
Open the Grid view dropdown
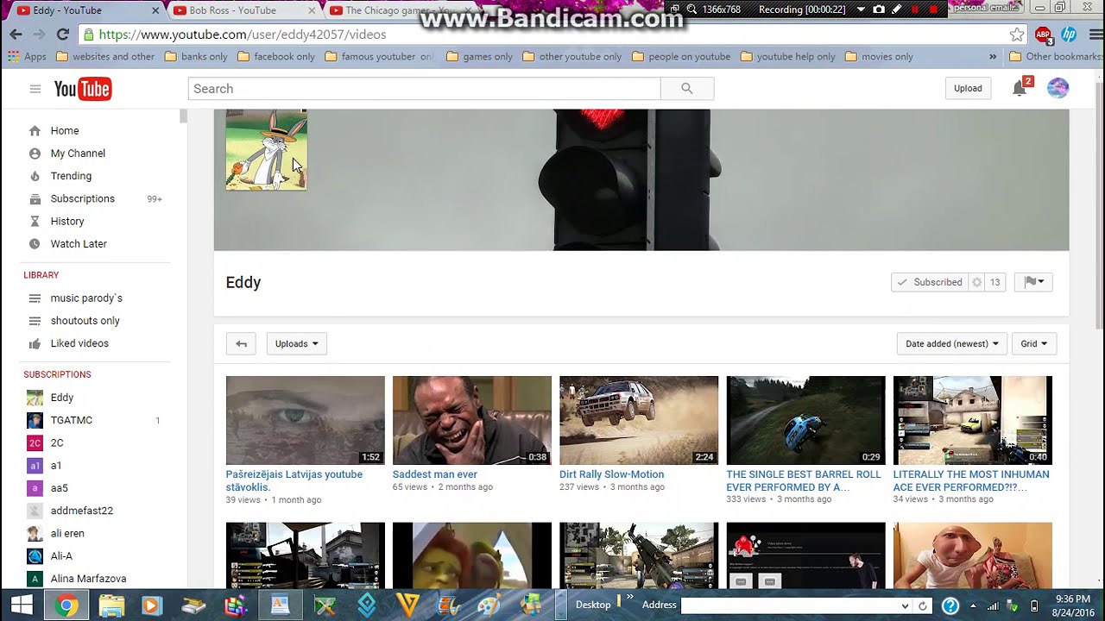click(x=1033, y=343)
